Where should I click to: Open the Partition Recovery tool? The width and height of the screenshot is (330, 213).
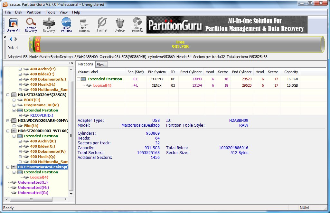(x=31, y=25)
